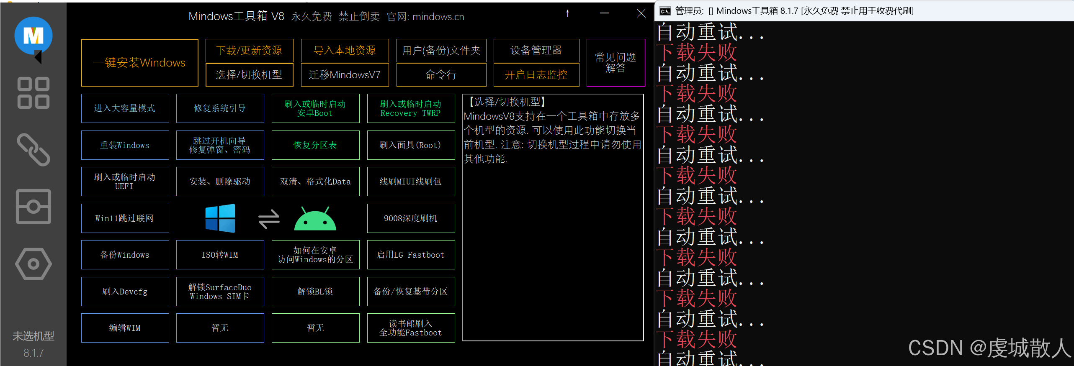The height and width of the screenshot is (366, 1074).
Task: Click 刷入或临时启动UEFI
Action: click(125, 182)
